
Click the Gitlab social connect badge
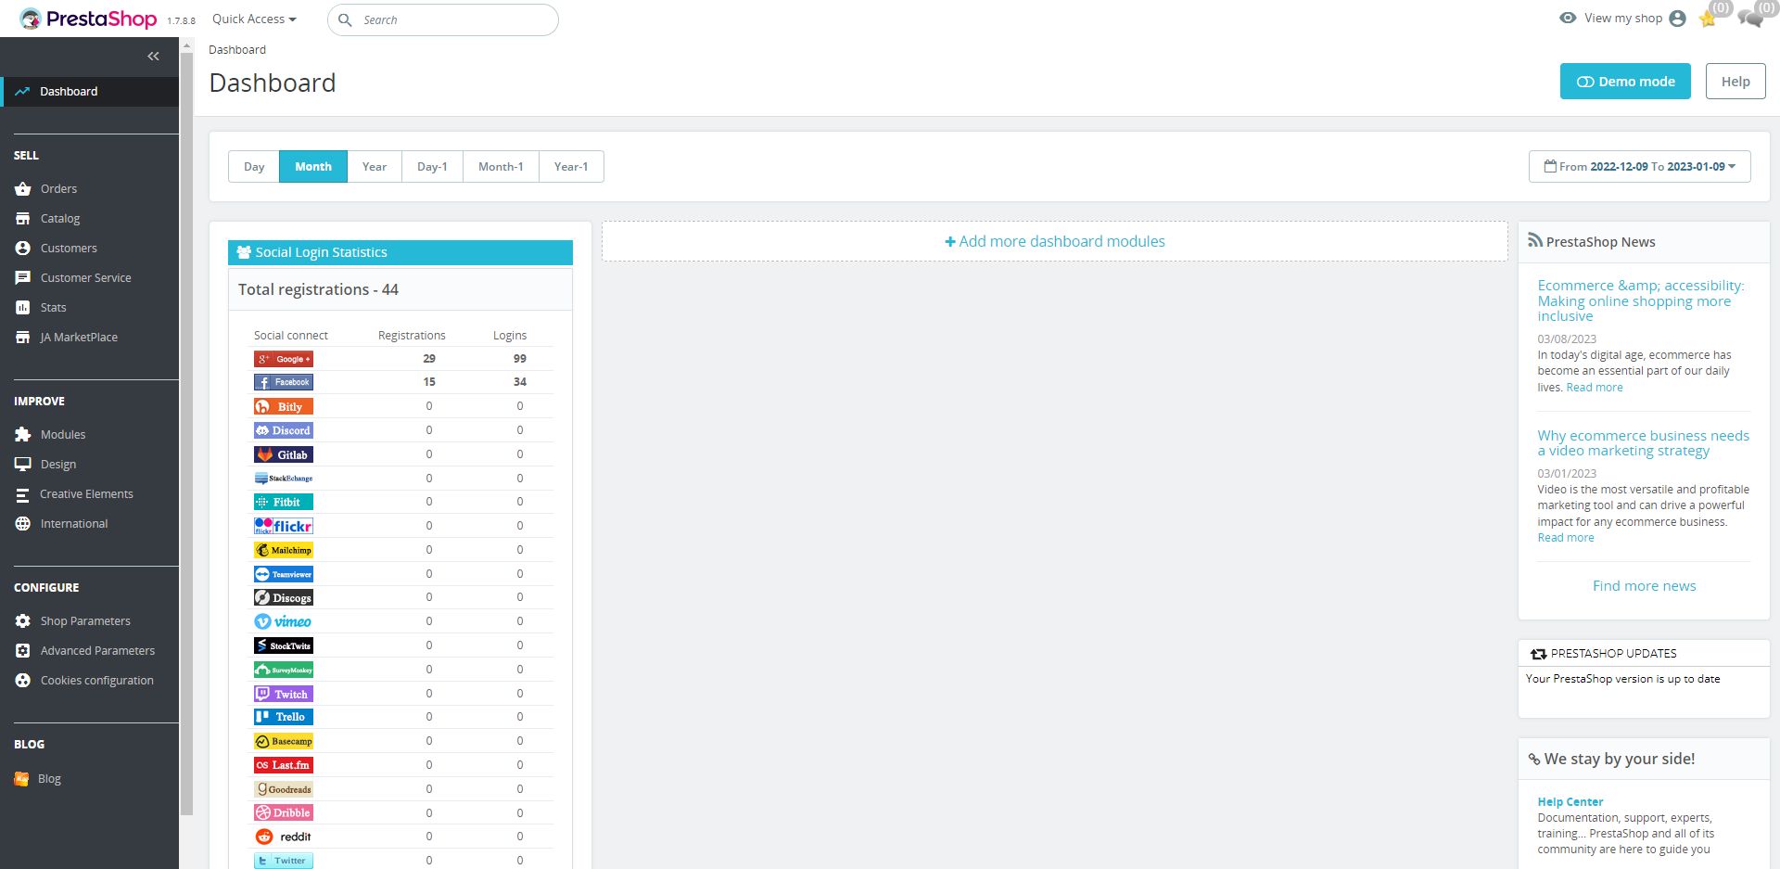pyautogui.click(x=284, y=454)
